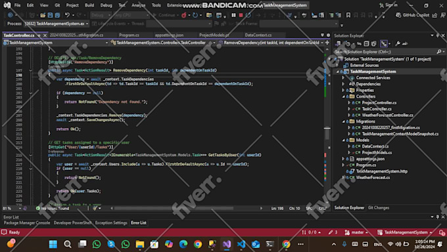Screen dimensions: 447x252
Task: Expand the Properties node
Action: pos(344,91)
